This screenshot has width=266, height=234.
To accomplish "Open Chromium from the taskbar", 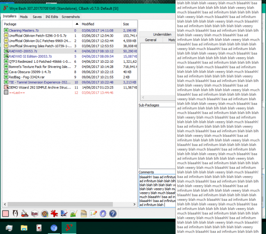I will point(54,228).
